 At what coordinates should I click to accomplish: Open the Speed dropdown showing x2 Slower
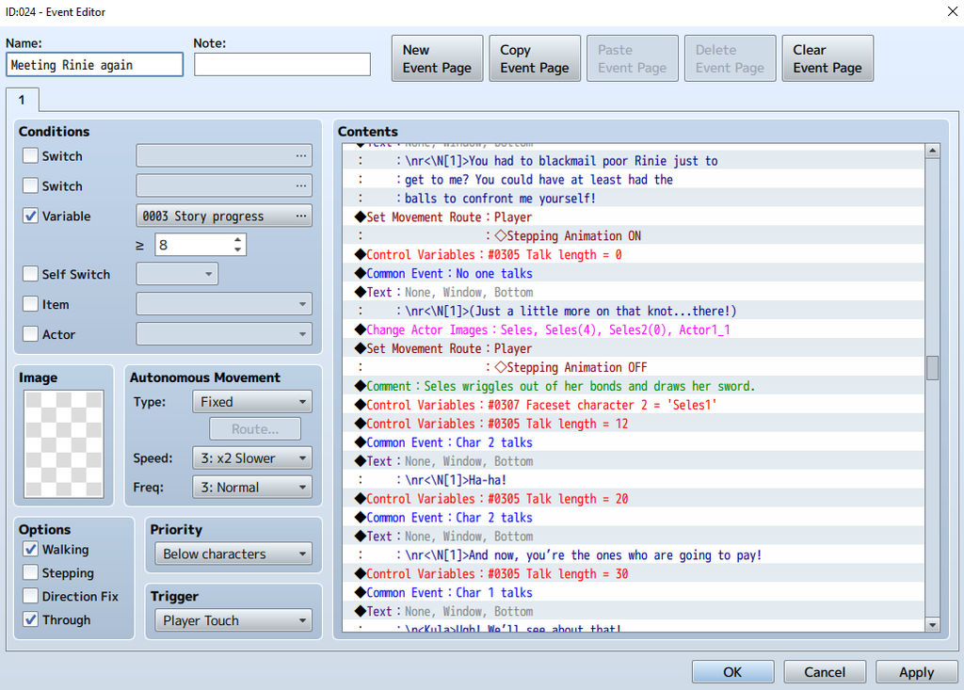pyautogui.click(x=252, y=458)
